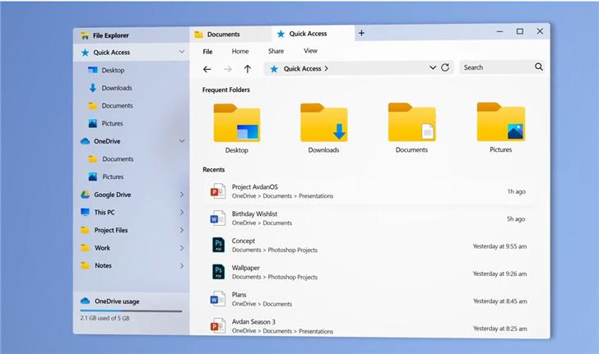Click the Quick Access breadcrumb text

pyautogui.click(x=302, y=69)
